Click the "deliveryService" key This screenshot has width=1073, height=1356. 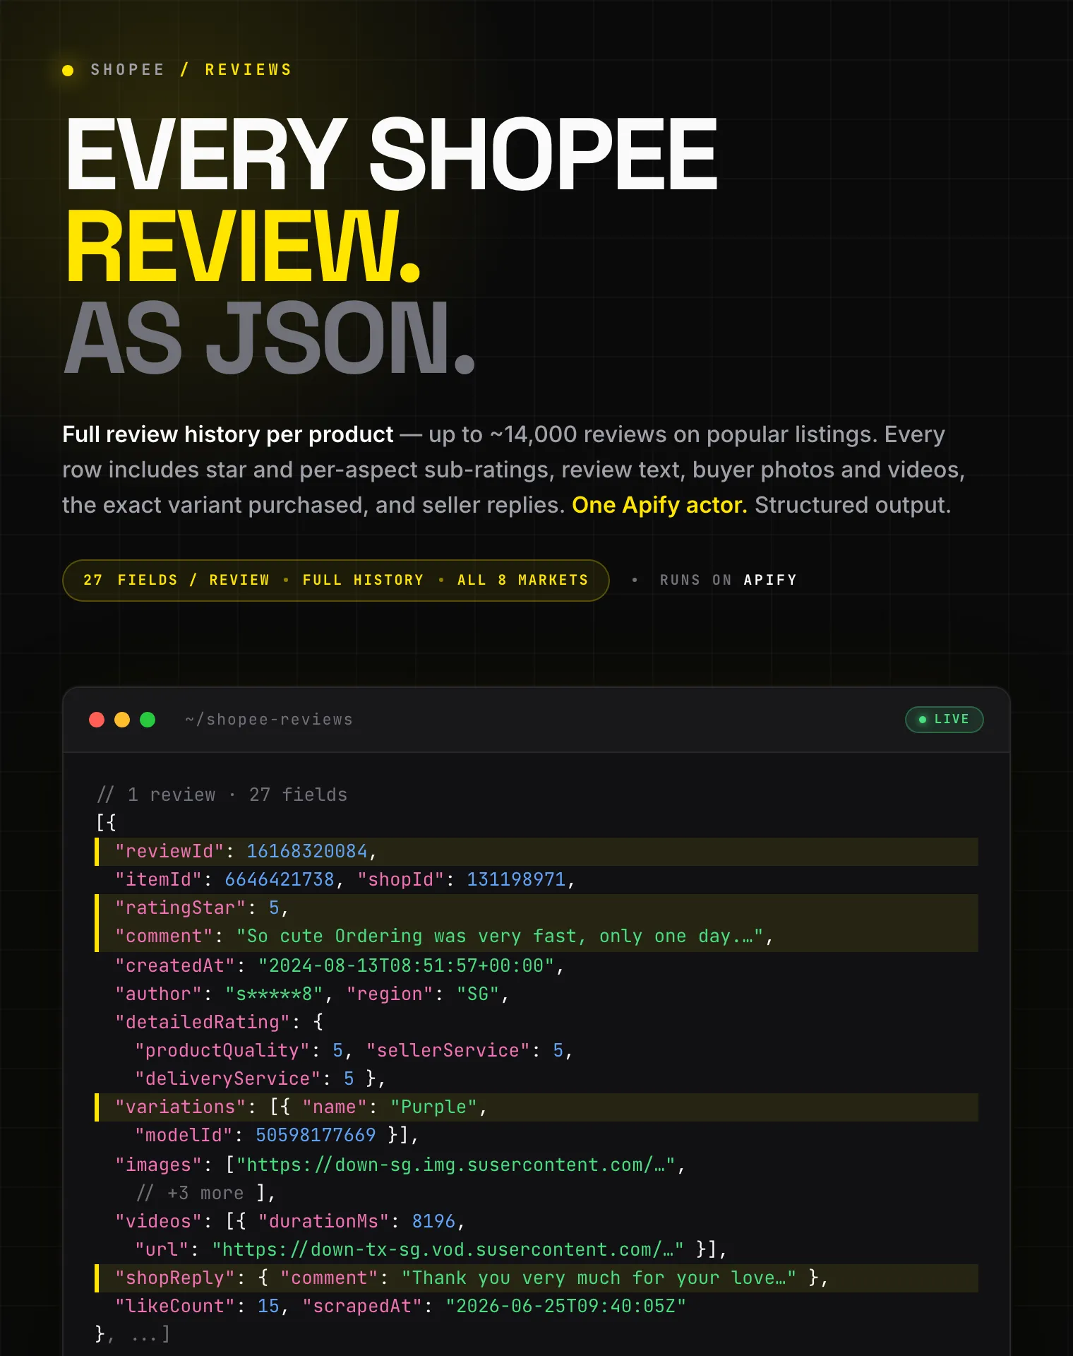click(x=228, y=1078)
